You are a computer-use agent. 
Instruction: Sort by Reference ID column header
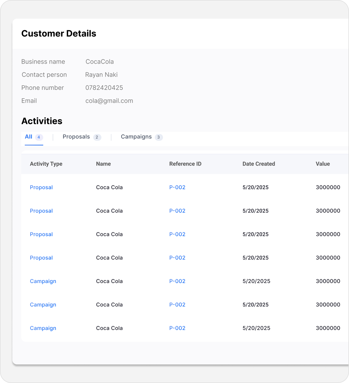[185, 164]
